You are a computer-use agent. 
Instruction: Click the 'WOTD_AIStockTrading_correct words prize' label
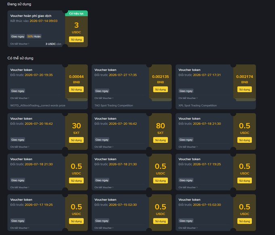(38, 106)
